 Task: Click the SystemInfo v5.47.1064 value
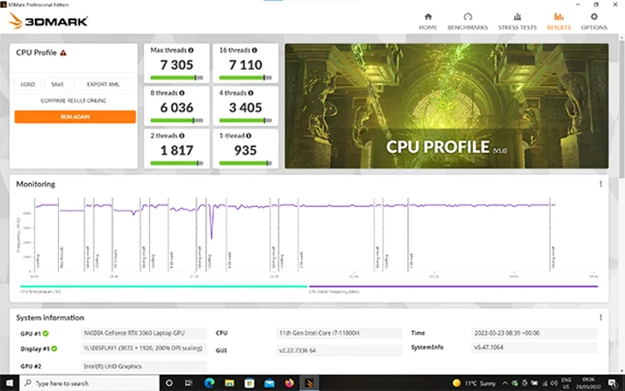coord(534,347)
